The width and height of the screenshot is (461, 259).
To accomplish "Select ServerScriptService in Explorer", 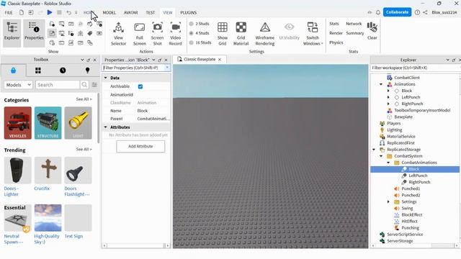I will pos(405,235).
